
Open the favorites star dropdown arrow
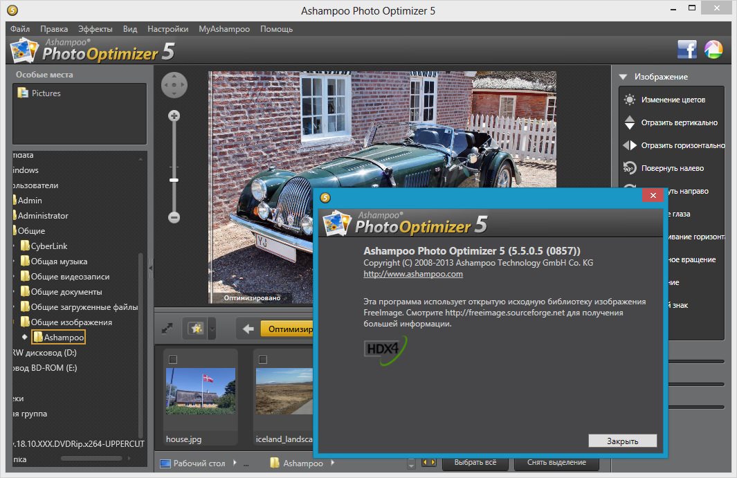[x=212, y=330]
